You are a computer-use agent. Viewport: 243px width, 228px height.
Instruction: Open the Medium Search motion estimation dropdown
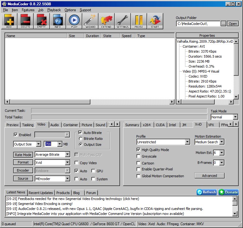tap(222, 142)
